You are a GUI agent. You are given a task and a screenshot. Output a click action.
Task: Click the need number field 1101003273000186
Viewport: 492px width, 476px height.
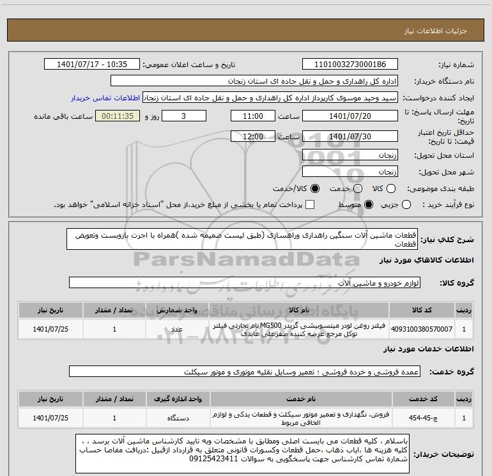click(350, 64)
